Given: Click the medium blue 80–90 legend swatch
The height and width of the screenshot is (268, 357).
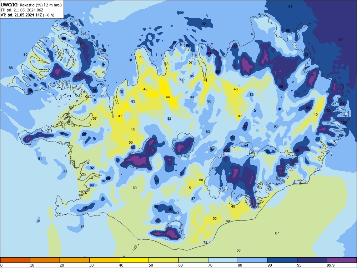Looking at the screenshot, I should coord(253,260).
